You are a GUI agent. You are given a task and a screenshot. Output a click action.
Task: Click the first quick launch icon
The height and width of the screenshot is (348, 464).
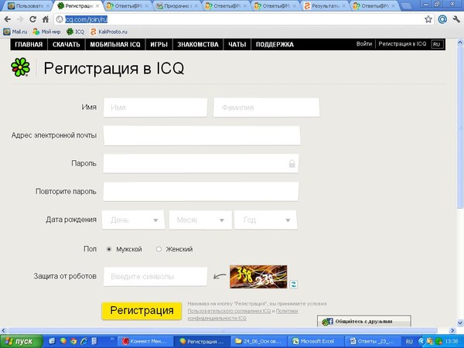52,342
